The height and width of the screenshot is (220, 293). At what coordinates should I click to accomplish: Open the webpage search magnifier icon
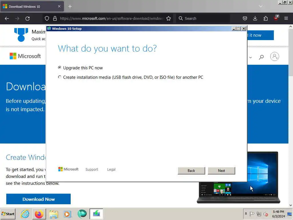pos(261,57)
